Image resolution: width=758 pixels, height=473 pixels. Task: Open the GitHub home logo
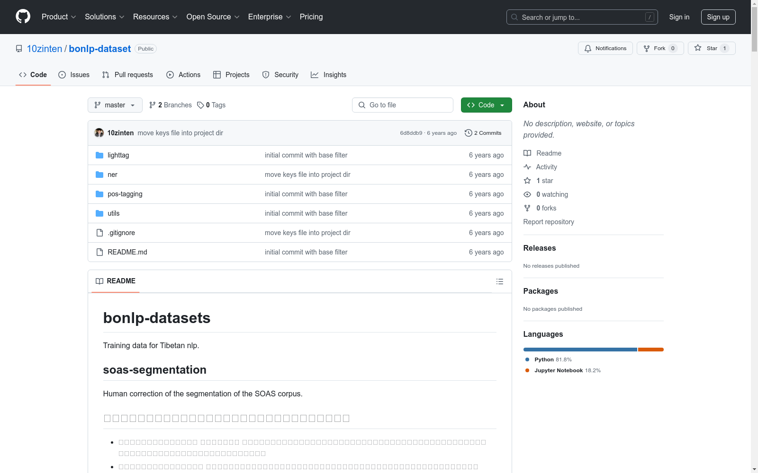coord(23,17)
